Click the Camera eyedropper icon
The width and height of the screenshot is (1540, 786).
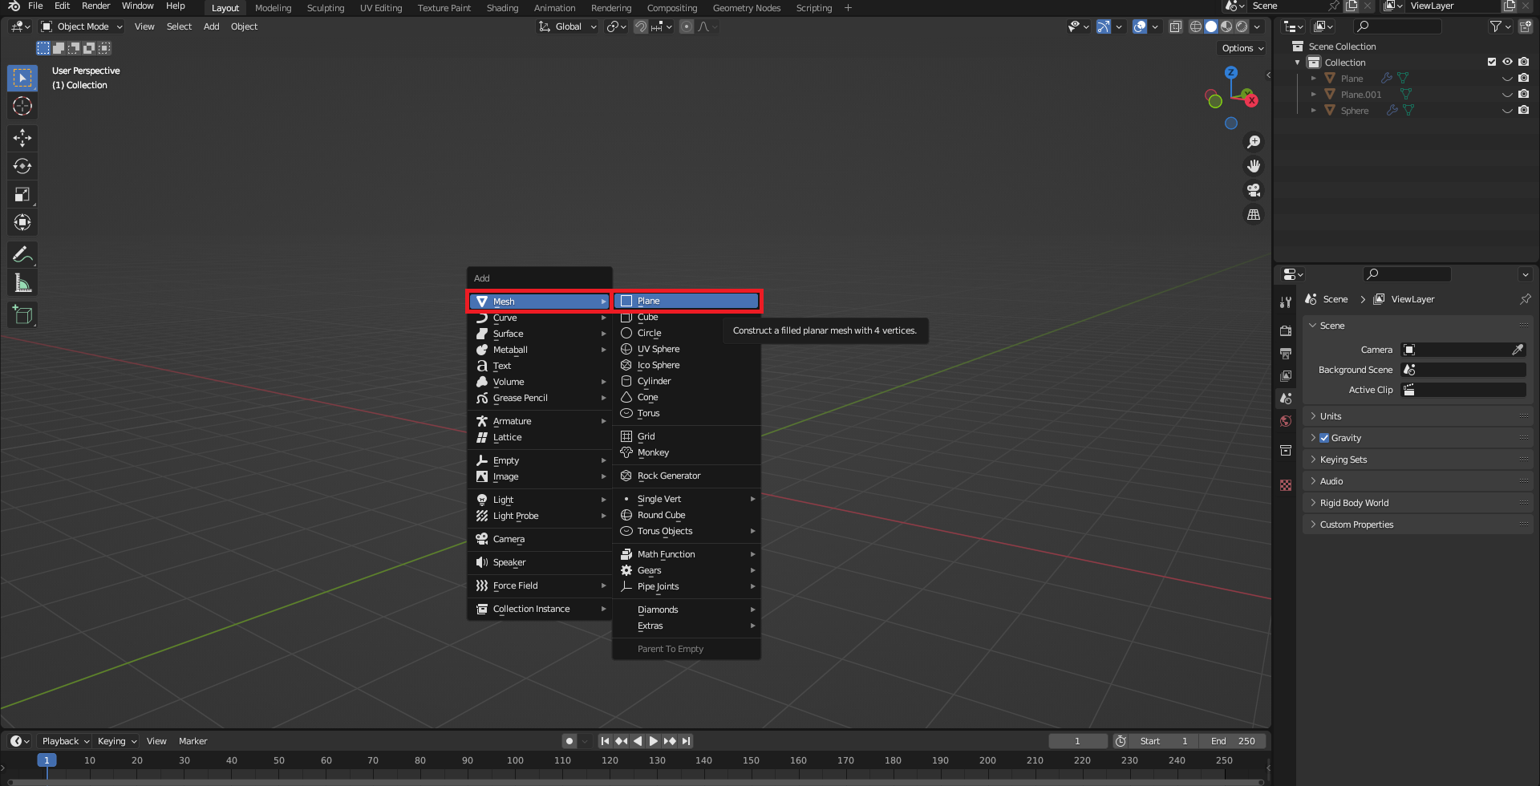click(1518, 350)
